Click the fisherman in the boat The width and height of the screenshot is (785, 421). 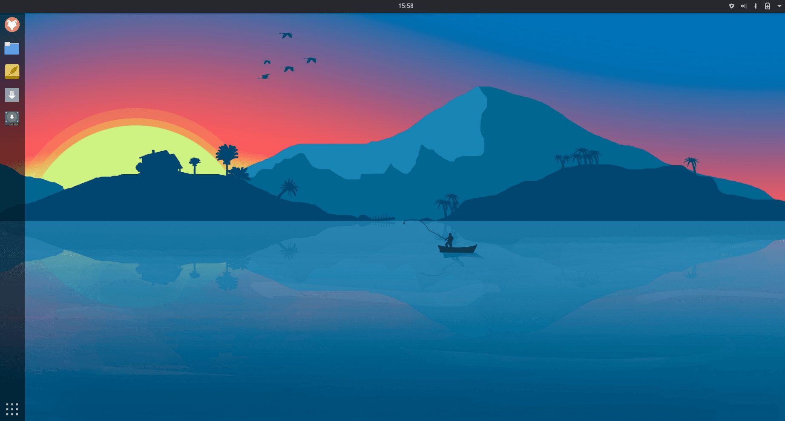point(449,240)
